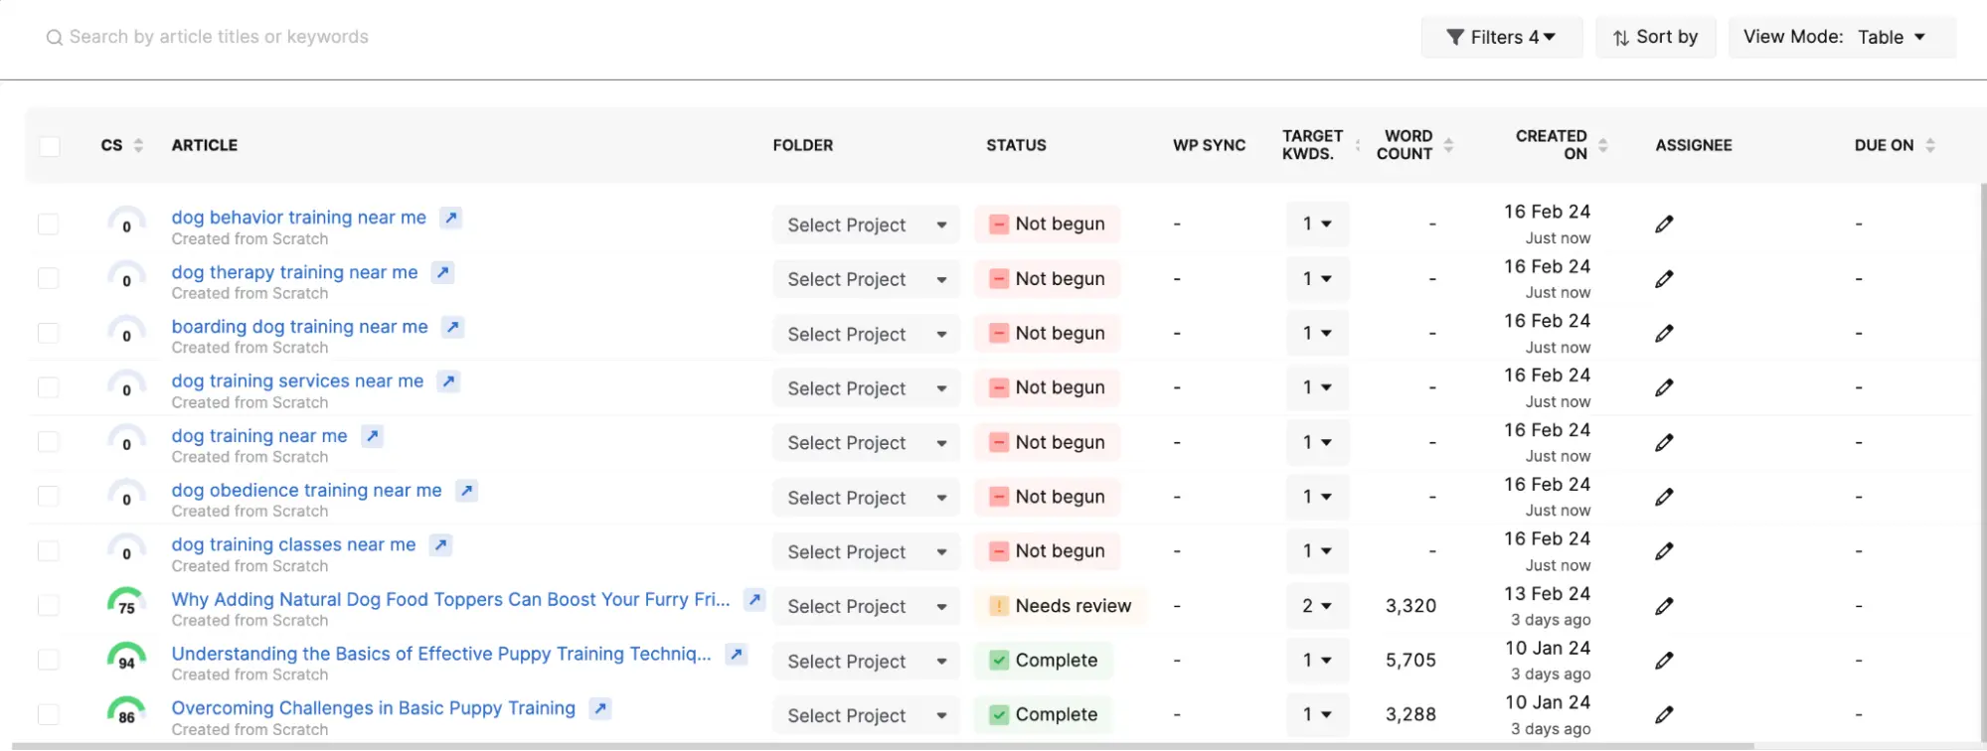Image resolution: width=1987 pixels, height=751 pixels.
Task: Check the box for 'dog training classes near me'
Action: 48,551
